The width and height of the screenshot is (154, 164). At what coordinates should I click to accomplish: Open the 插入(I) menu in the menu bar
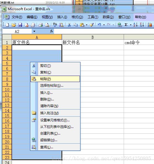pyautogui.click(x=62, y=17)
